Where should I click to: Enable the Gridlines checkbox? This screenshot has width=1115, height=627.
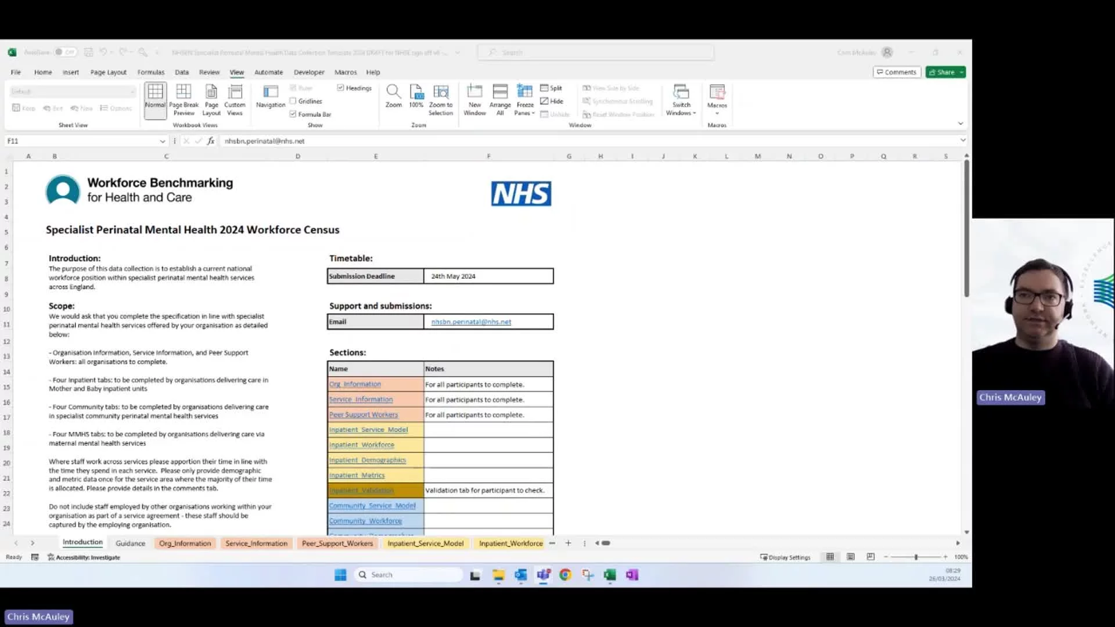[x=306, y=101]
